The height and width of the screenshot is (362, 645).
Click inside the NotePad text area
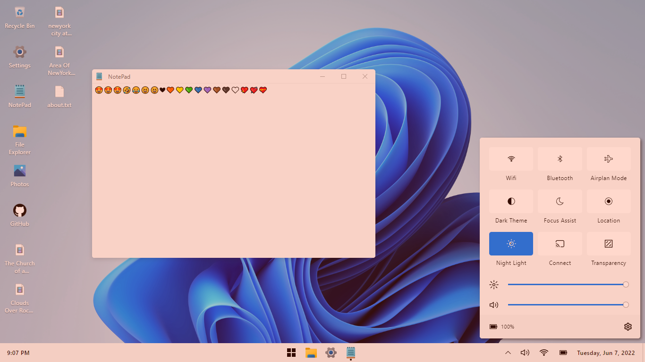(x=233, y=174)
